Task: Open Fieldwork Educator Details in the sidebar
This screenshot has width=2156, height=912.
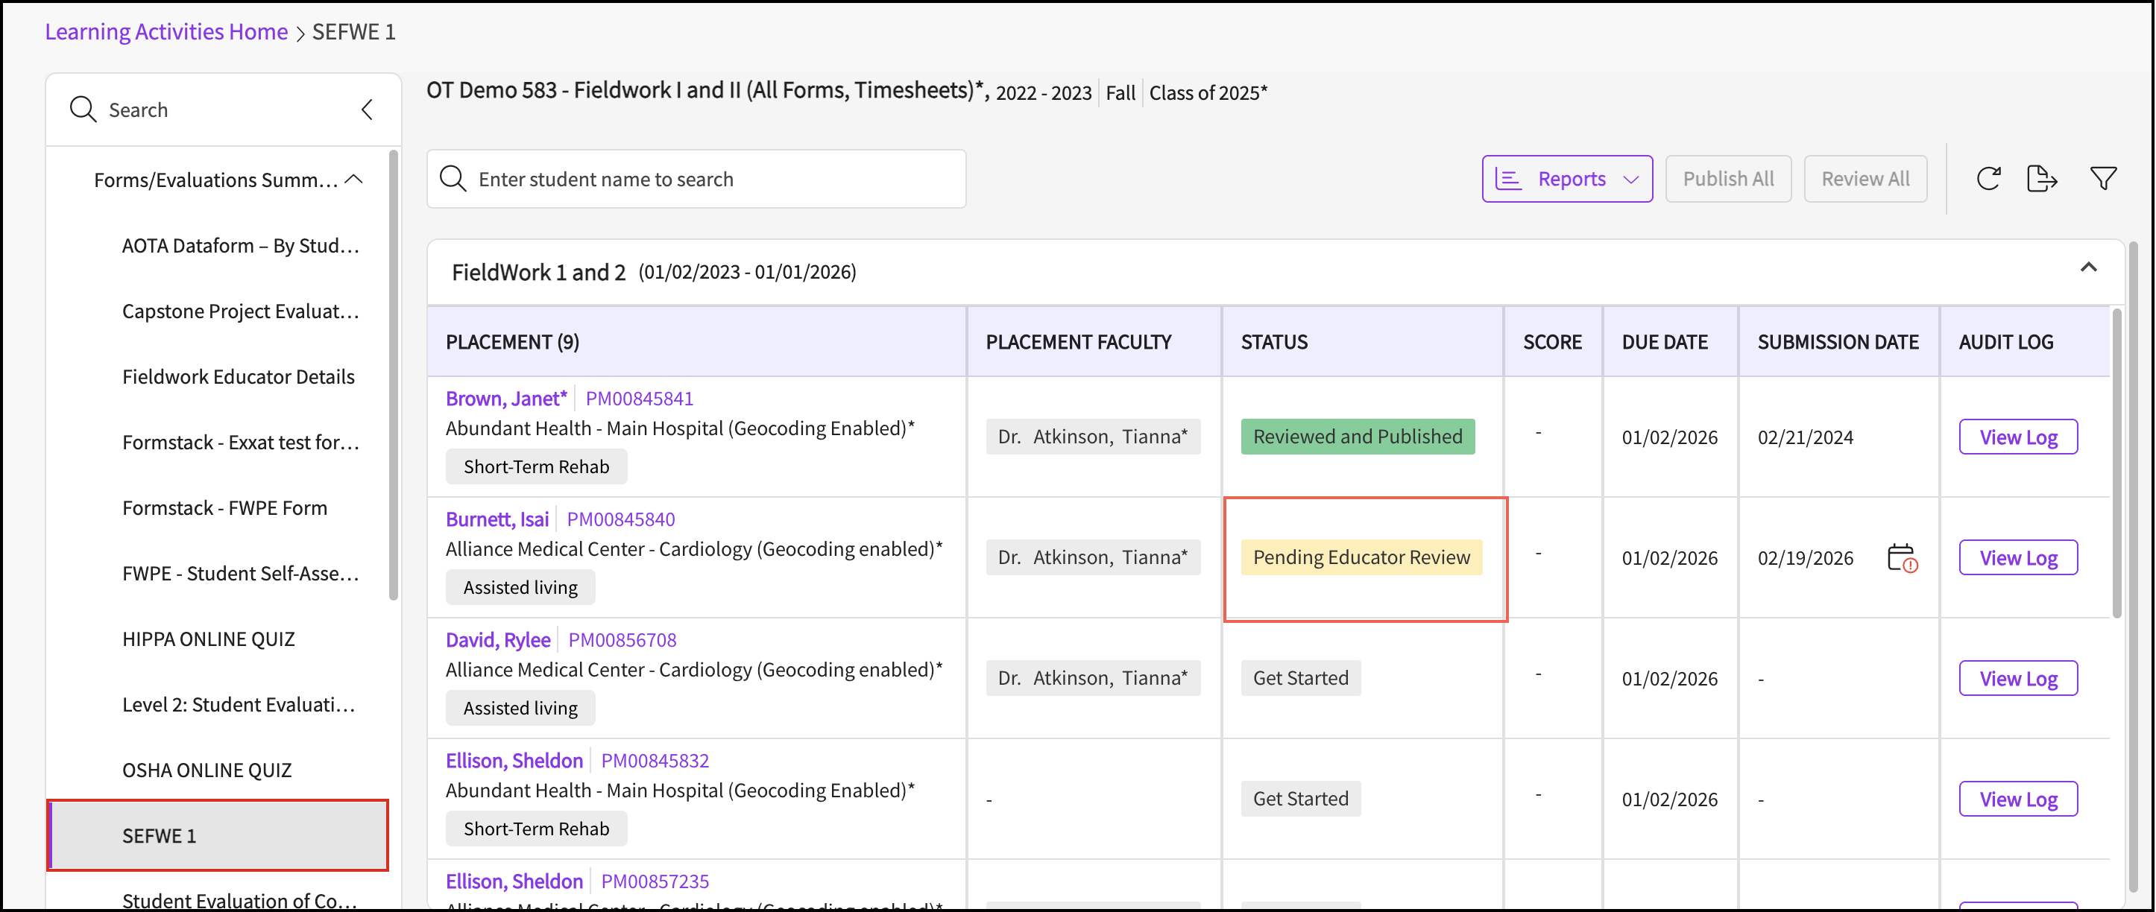Action: click(238, 376)
